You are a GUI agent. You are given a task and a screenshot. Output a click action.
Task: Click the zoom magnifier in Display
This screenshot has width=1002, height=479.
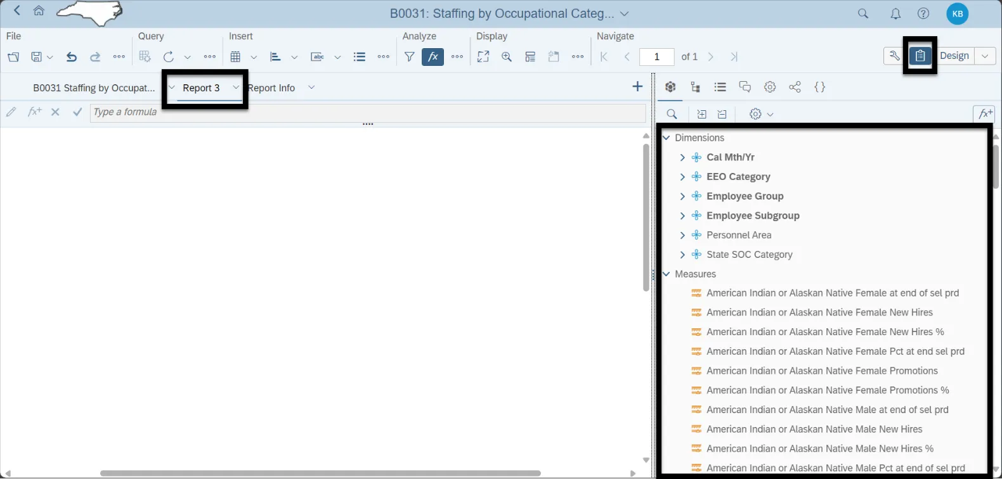tap(507, 57)
